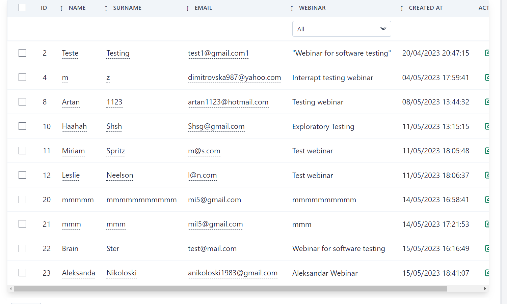Screen dimensions: 507x304
Task: Click edit icon on Aleksanda Nikoloski row
Action: tap(487, 273)
